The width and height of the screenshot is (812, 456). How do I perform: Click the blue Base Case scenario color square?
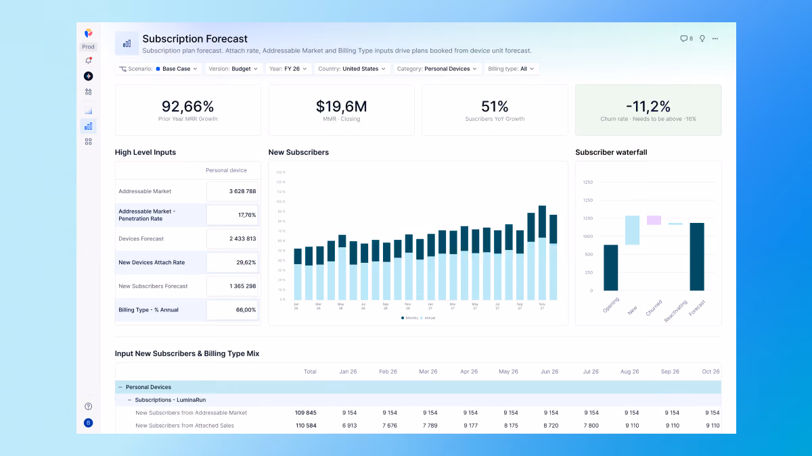point(158,69)
